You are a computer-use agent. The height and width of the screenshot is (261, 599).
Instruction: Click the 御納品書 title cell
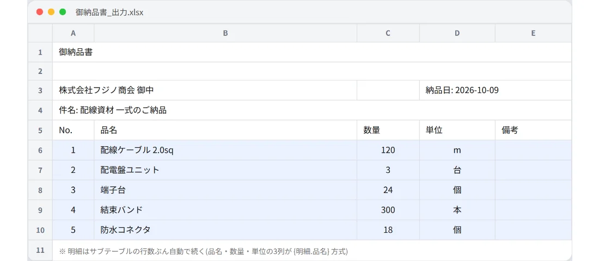point(312,52)
